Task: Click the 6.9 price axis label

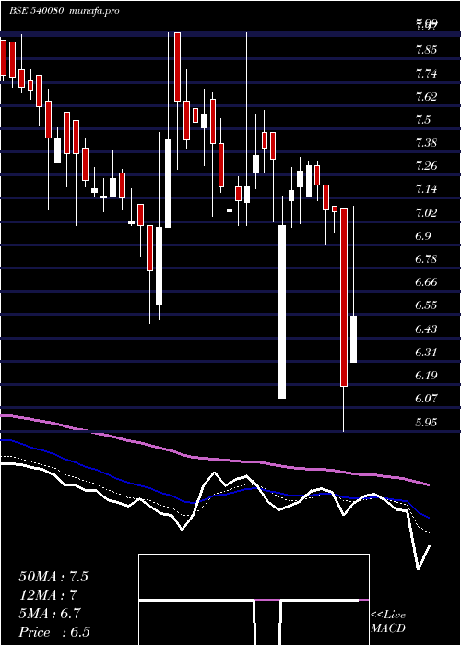Action: (423, 236)
